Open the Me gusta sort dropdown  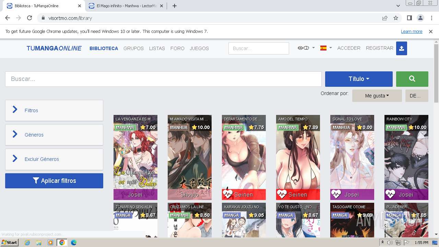(377, 96)
